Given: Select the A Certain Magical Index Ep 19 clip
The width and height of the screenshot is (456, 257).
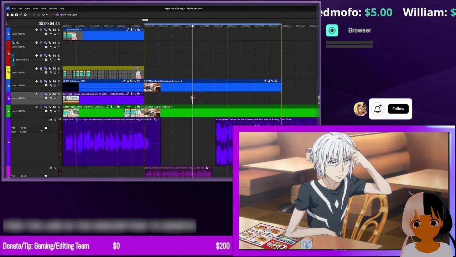Looking at the screenshot, I should click(232, 111).
